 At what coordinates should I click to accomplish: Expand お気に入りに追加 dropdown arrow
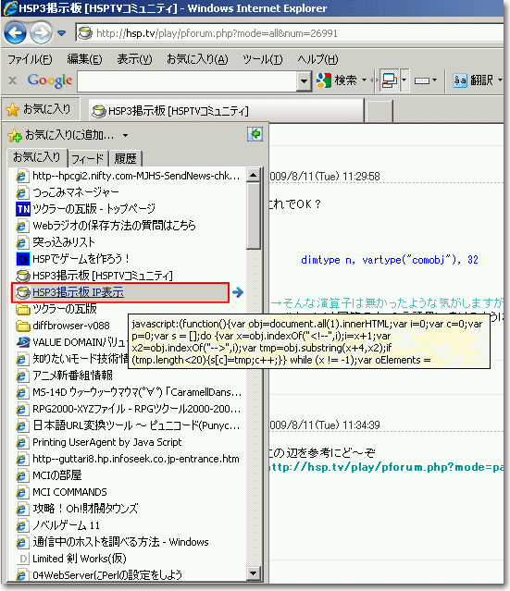tap(125, 135)
